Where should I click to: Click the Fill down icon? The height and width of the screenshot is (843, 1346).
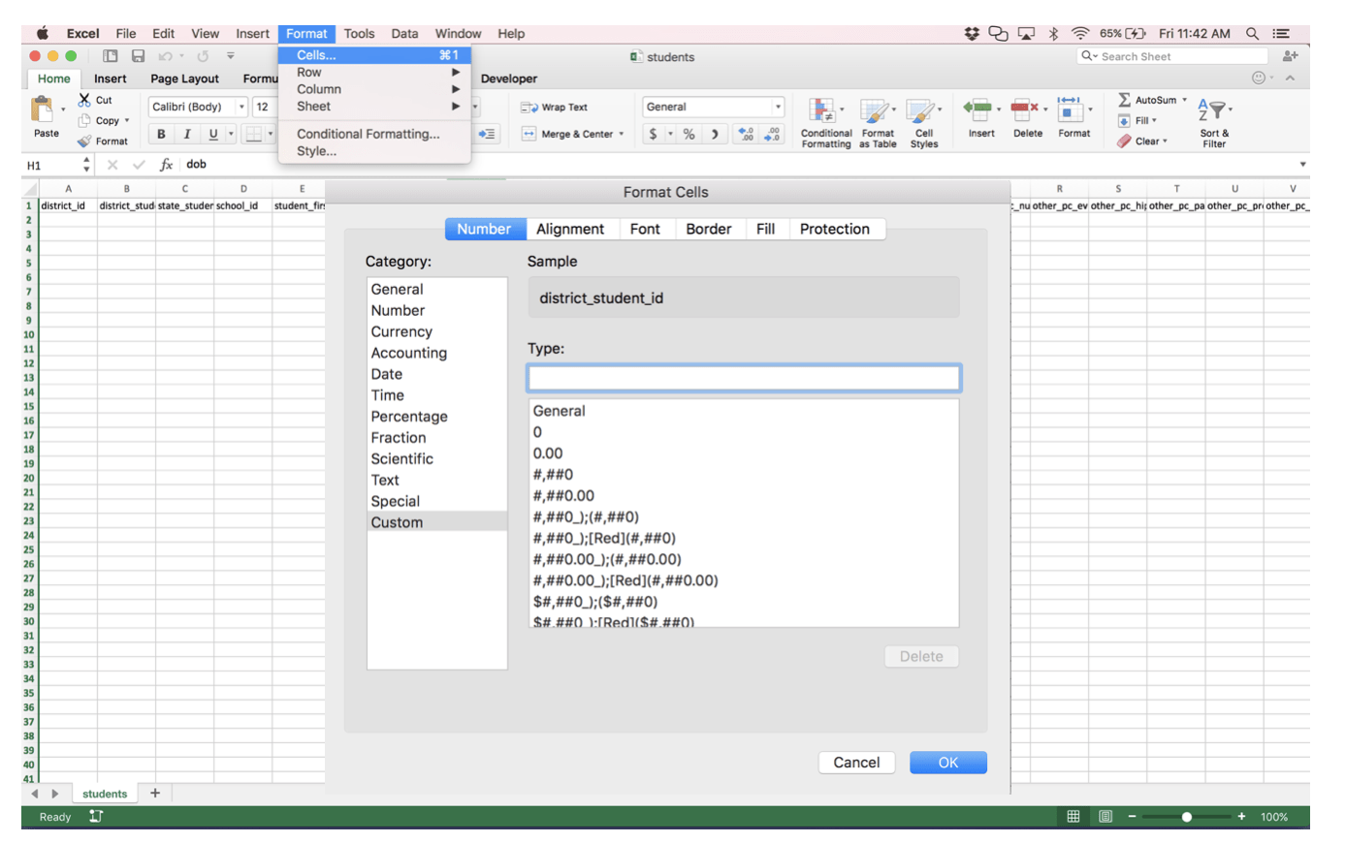[1124, 120]
